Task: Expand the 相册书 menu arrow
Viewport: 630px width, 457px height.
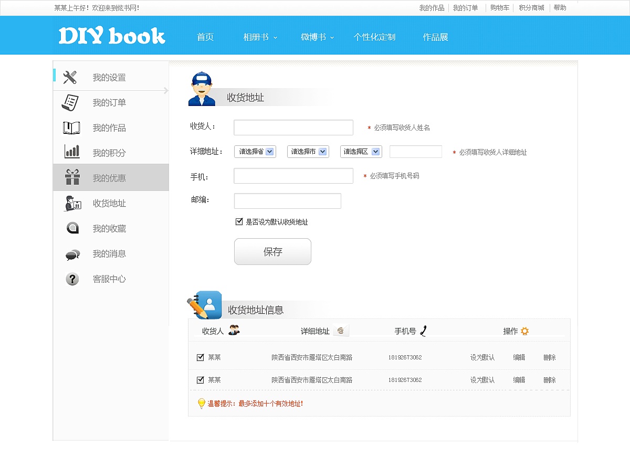Action: coord(275,38)
